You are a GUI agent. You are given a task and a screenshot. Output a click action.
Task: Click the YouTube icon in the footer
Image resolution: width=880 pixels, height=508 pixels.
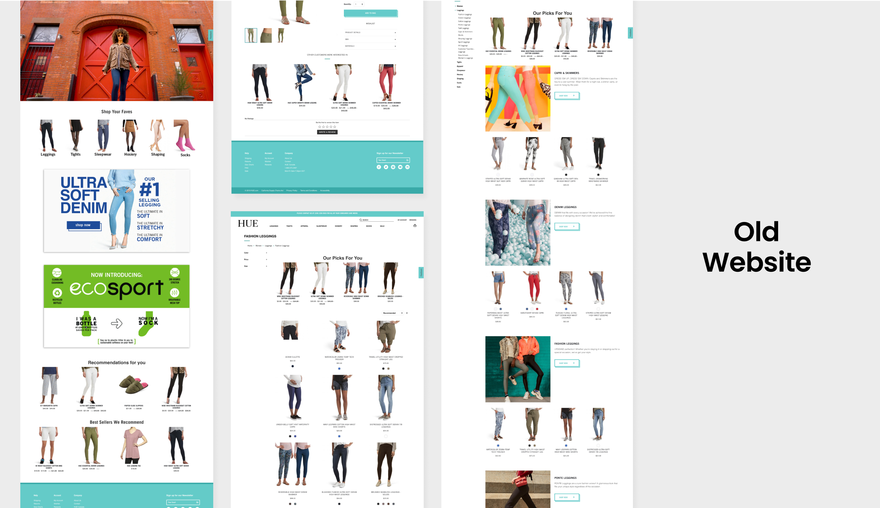click(x=400, y=167)
